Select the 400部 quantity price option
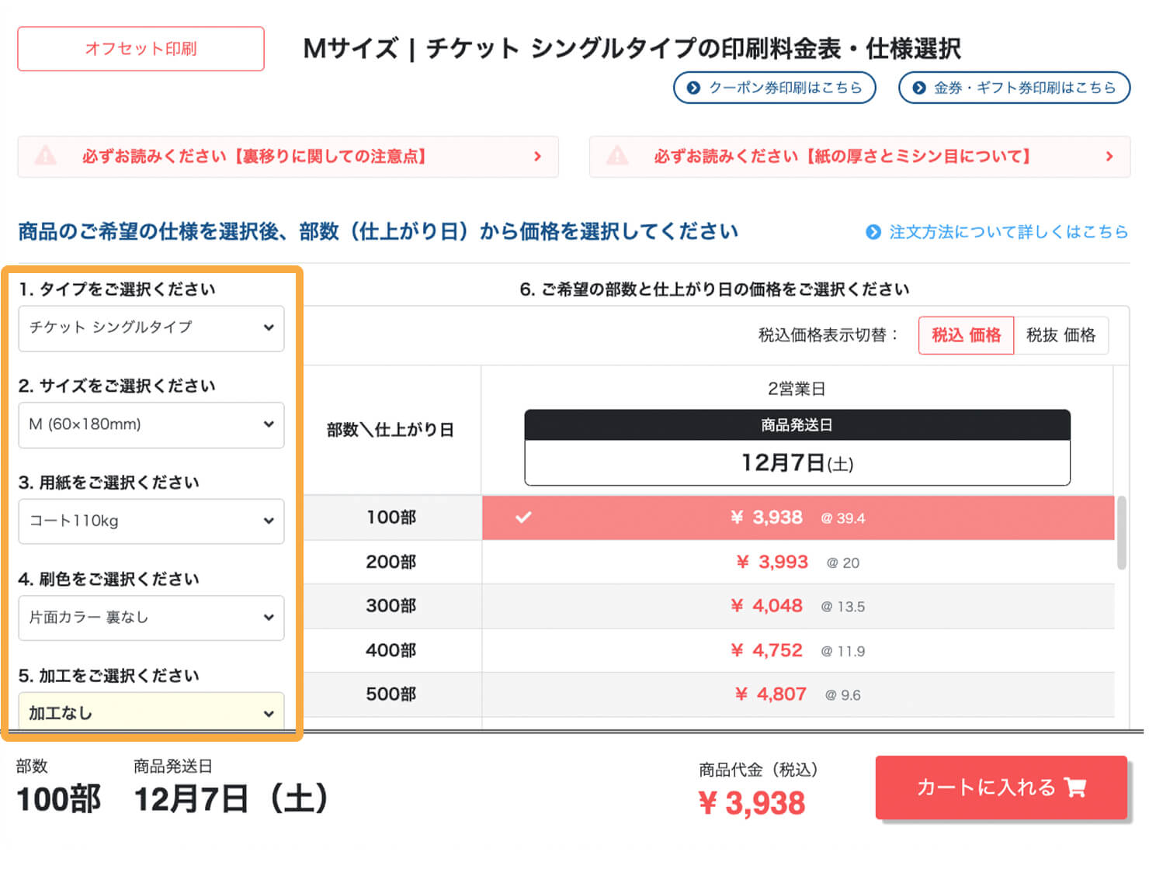The image size is (1149, 869). (x=798, y=650)
